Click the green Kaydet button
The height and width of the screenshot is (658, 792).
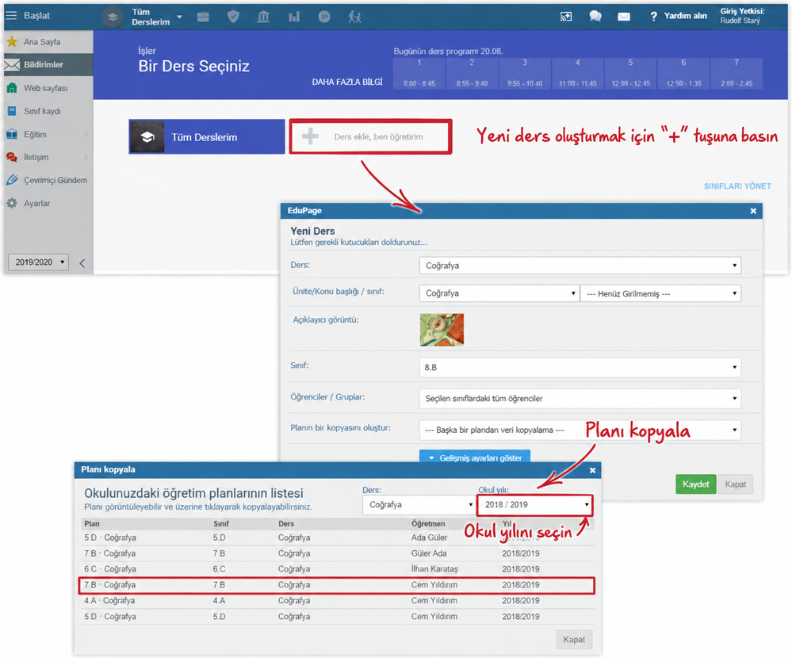click(695, 484)
